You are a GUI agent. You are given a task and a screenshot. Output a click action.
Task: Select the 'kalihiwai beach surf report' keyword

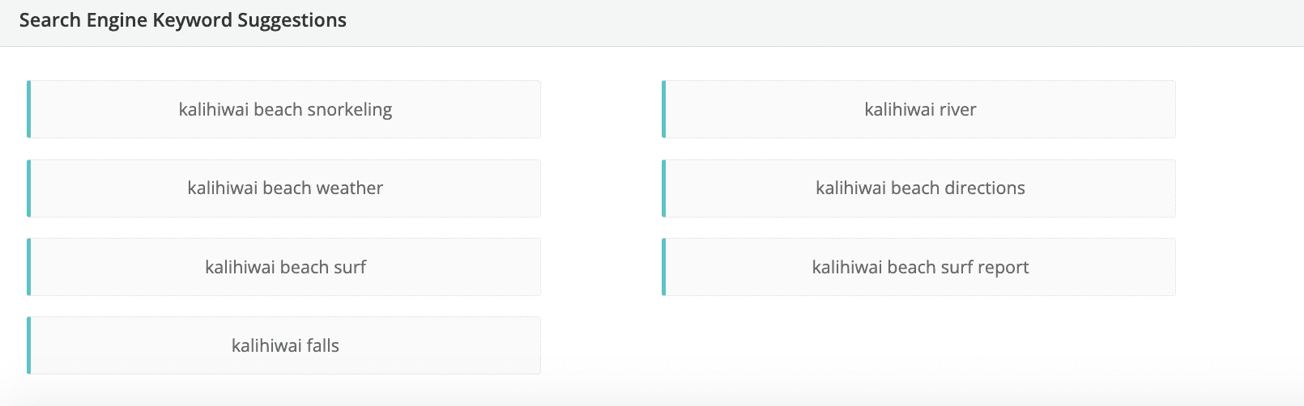(920, 267)
